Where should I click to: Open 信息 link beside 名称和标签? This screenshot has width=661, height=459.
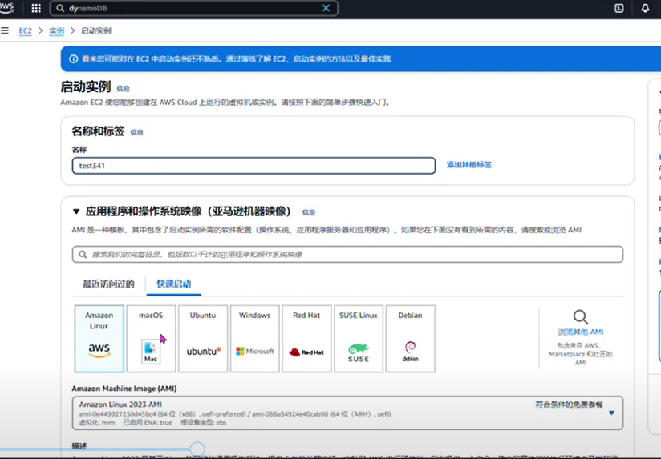click(136, 132)
